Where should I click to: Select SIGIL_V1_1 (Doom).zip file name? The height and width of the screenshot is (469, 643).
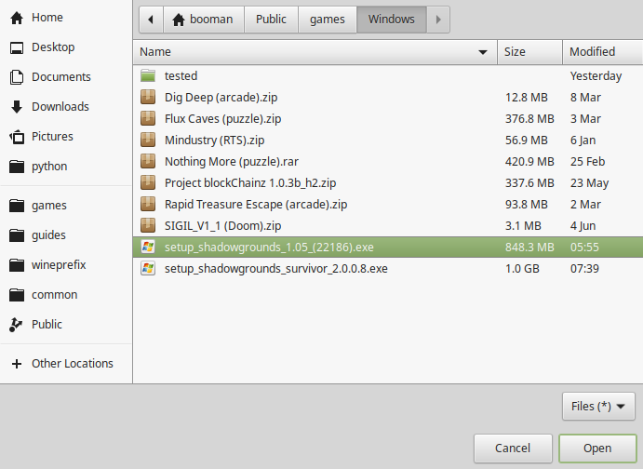tap(222, 225)
